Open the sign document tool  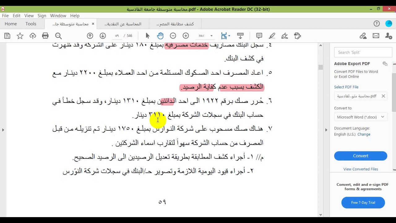click(285, 36)
